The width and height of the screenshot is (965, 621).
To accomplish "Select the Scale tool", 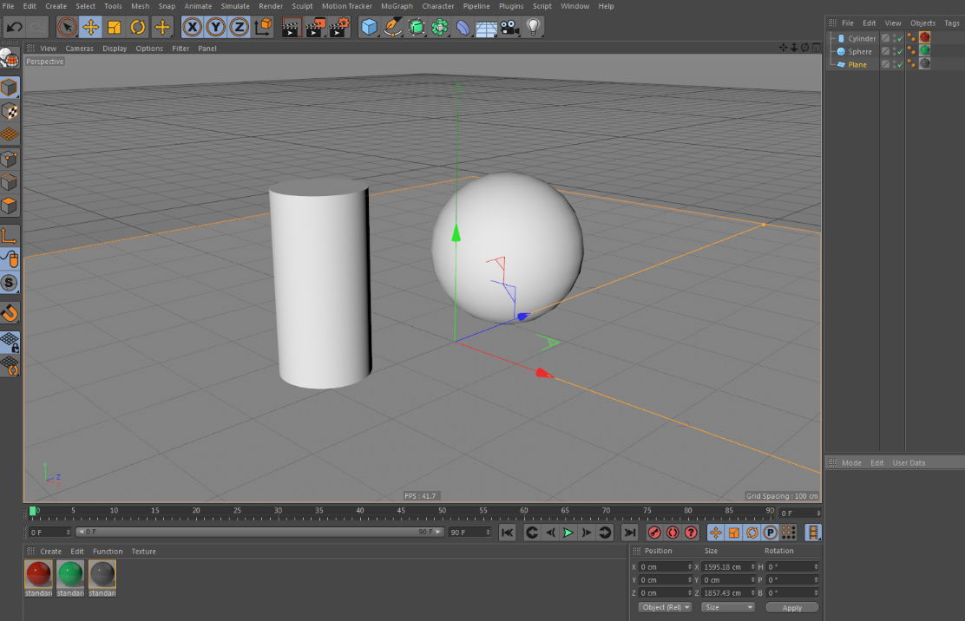I will tap(115, 27).
